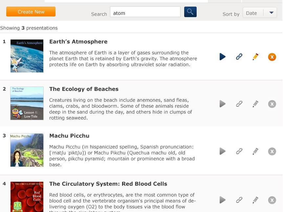Play the Earth's Atmosphere presentation

pos(223,57)
